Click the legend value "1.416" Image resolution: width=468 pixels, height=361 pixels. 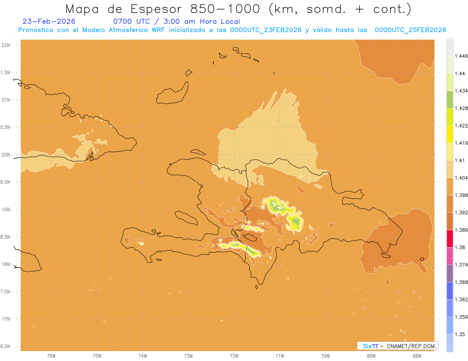tap(462, 143)
